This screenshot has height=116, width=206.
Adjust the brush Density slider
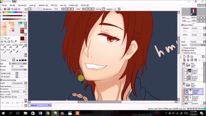tap(19, 70)
